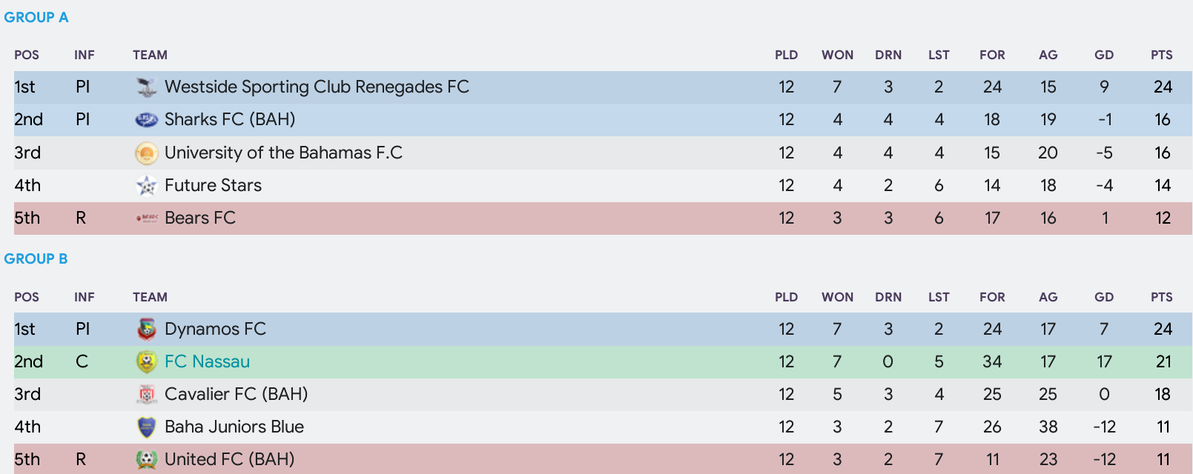Click the Future Stars star badge
The width and height of the screenshot is (1193, 474).
[x=147, y=186]
